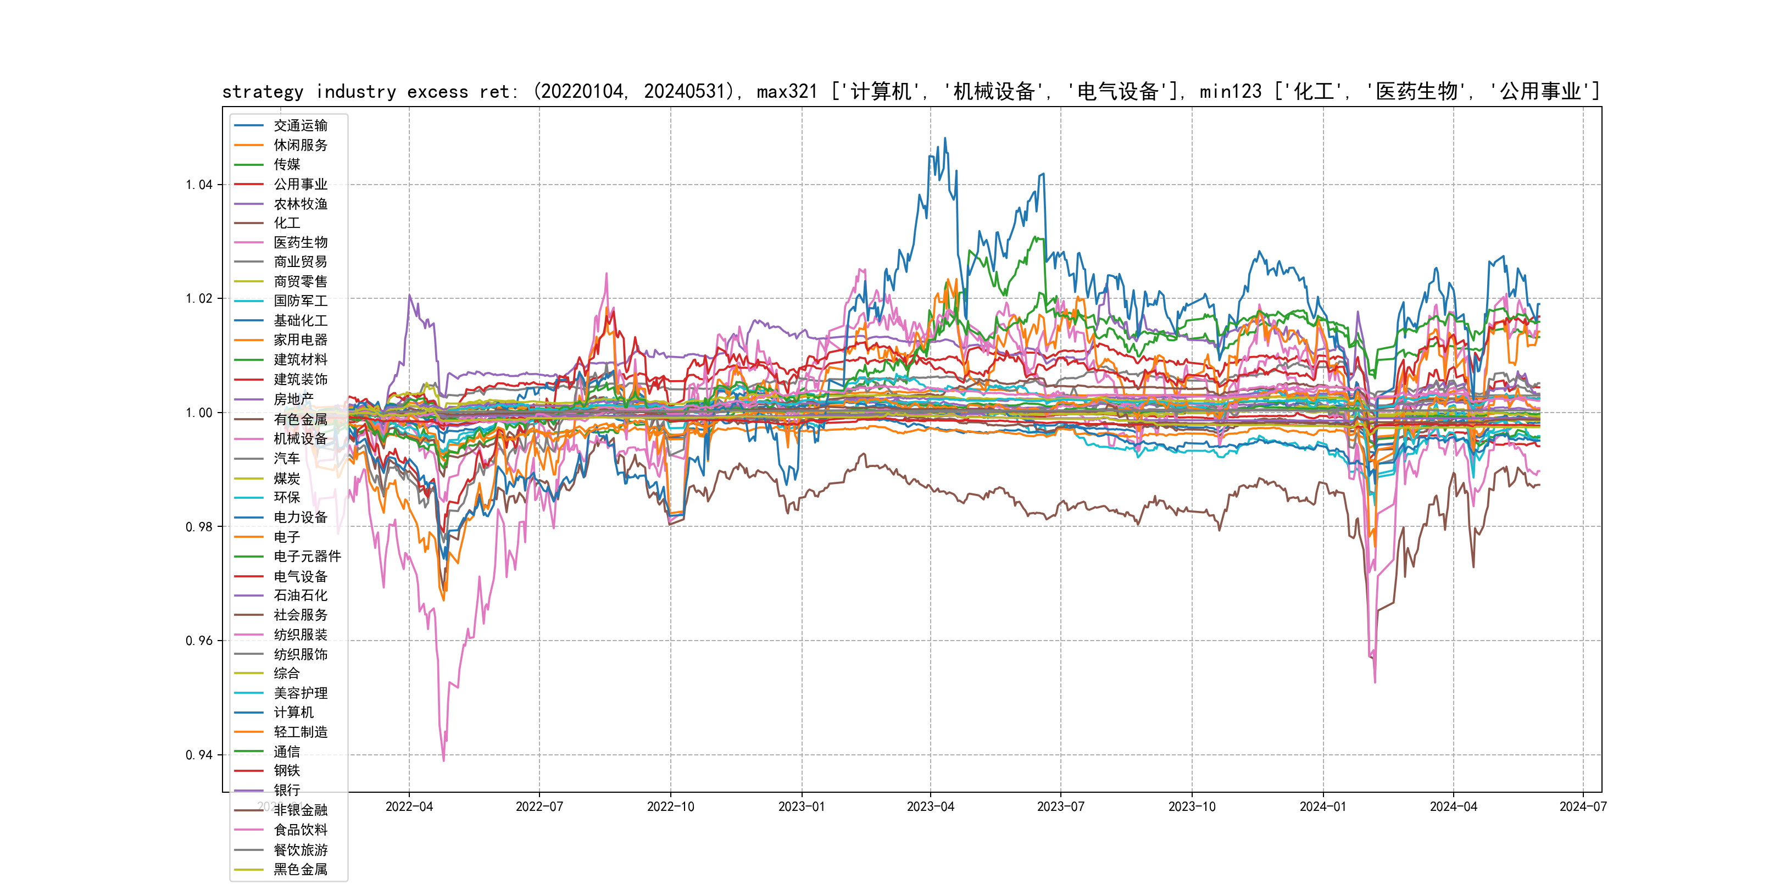Click the chart title text
The image size is (1780, 890).
tap(911, 91)
